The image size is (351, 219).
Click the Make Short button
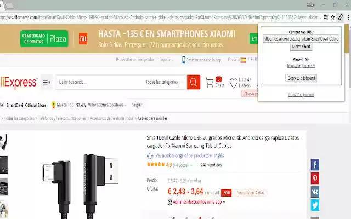point(301,47)
